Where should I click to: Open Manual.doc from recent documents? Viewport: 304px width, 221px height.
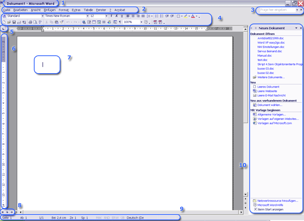(264, 55)
